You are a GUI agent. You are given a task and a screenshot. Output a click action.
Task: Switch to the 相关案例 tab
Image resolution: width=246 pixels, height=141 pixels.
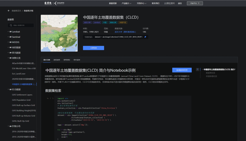(x=77, y=60)
